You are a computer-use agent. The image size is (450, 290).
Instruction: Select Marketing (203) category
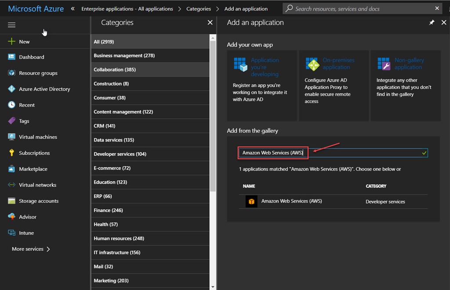click(x=150, y=281)
